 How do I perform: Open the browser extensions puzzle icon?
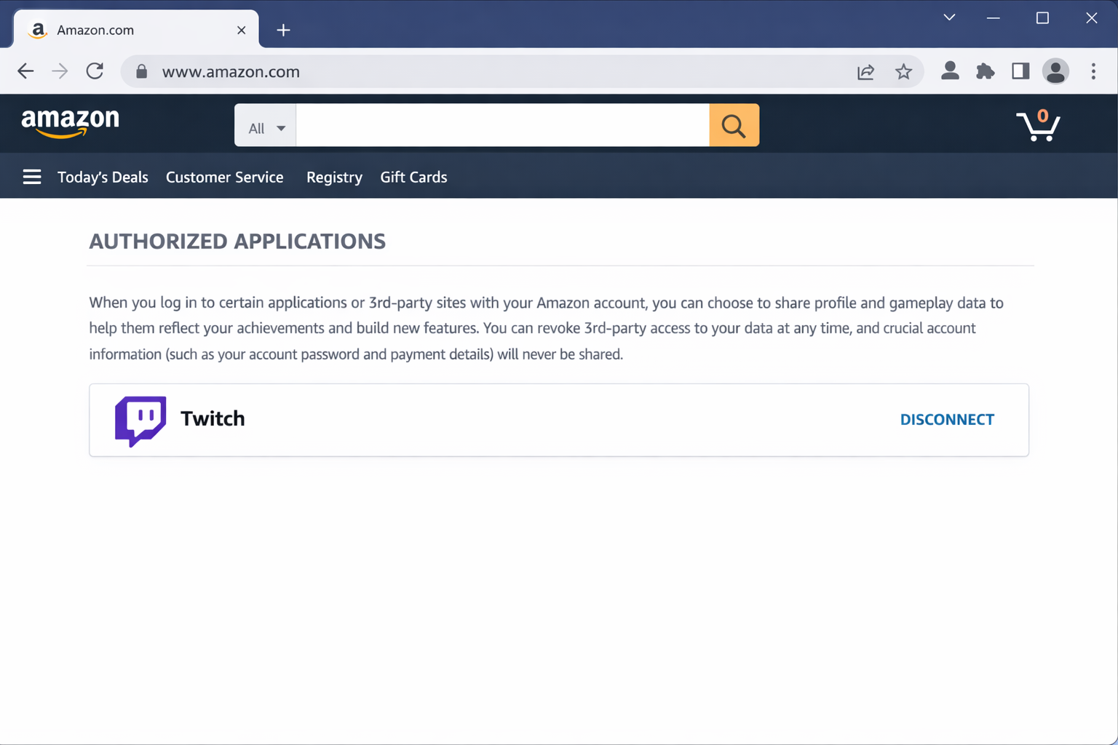coord(985,71)
